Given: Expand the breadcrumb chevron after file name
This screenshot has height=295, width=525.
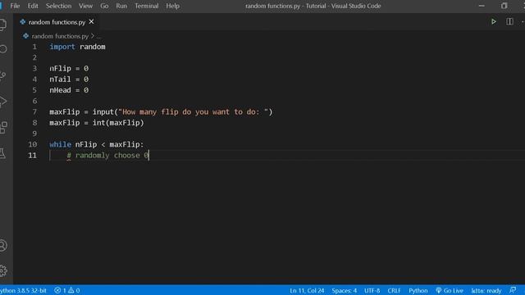Looking at the screenshot, I should 93,36.
